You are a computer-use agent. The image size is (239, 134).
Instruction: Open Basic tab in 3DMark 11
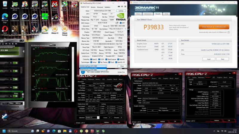(138, 14)
